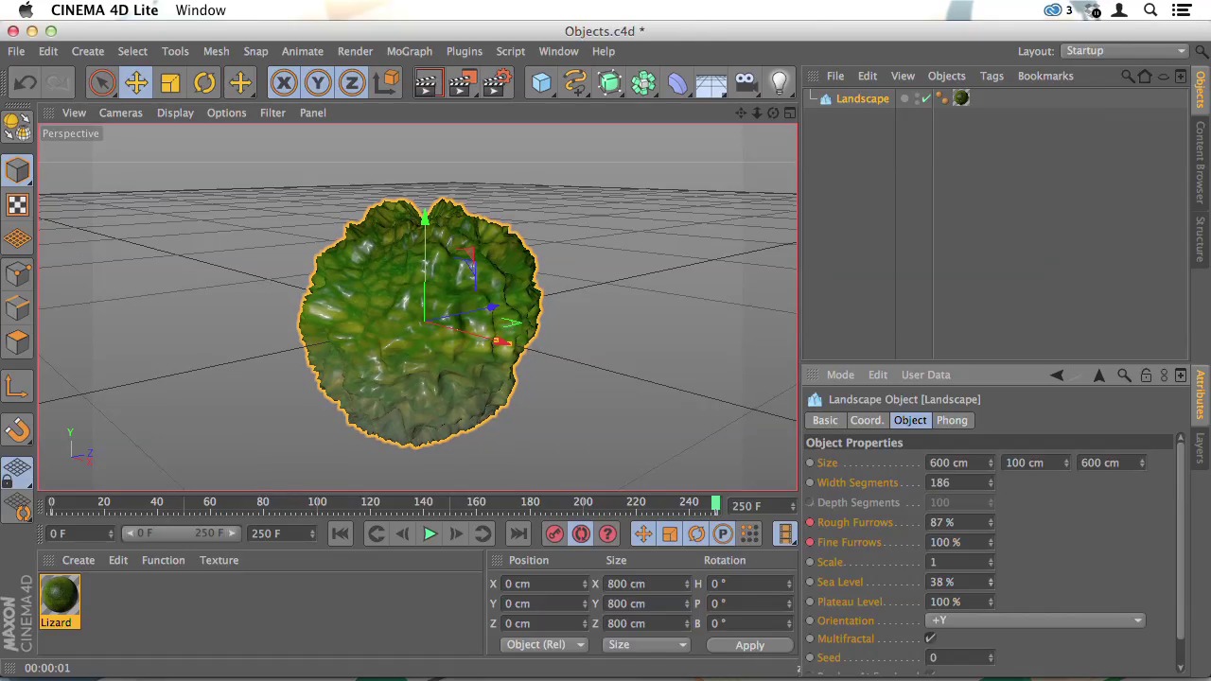Uncheck the Multifractal checkbox
Viewport: 1211px width, 681px height.
[x=931, y=638]
